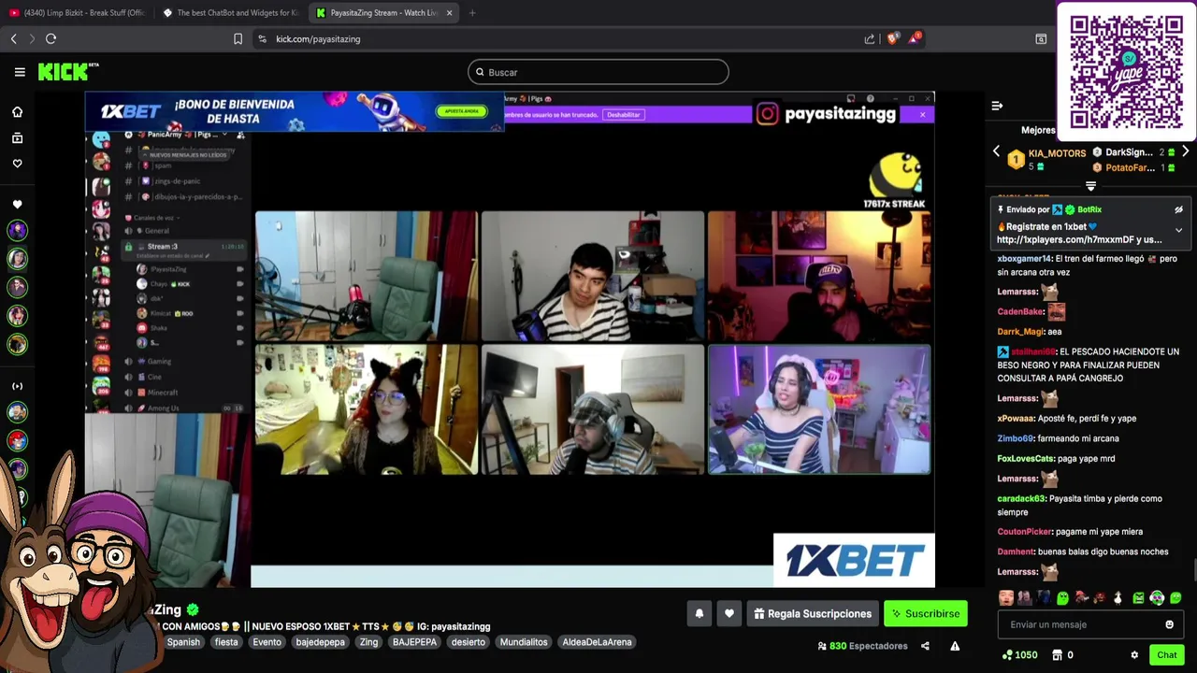This screenshot has width=1197, height=673.
Task: Select the Zing tag
Action: click(x=369, y=642)
